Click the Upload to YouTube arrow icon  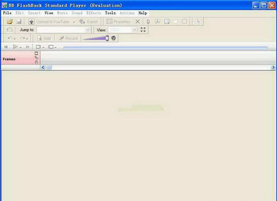[32, 22]
